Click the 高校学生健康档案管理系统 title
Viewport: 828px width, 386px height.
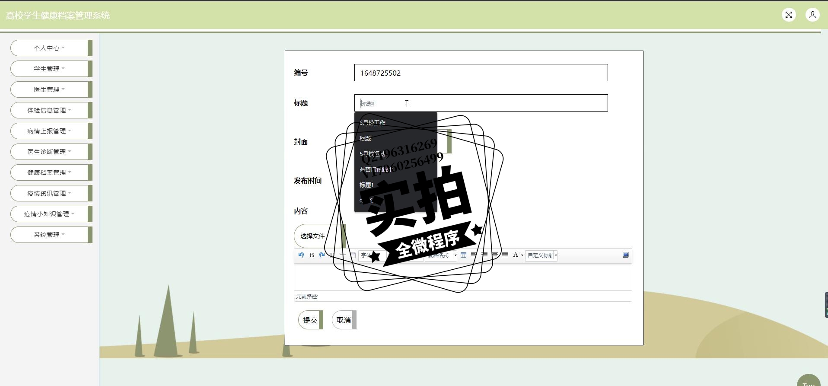tap(58, 16)
